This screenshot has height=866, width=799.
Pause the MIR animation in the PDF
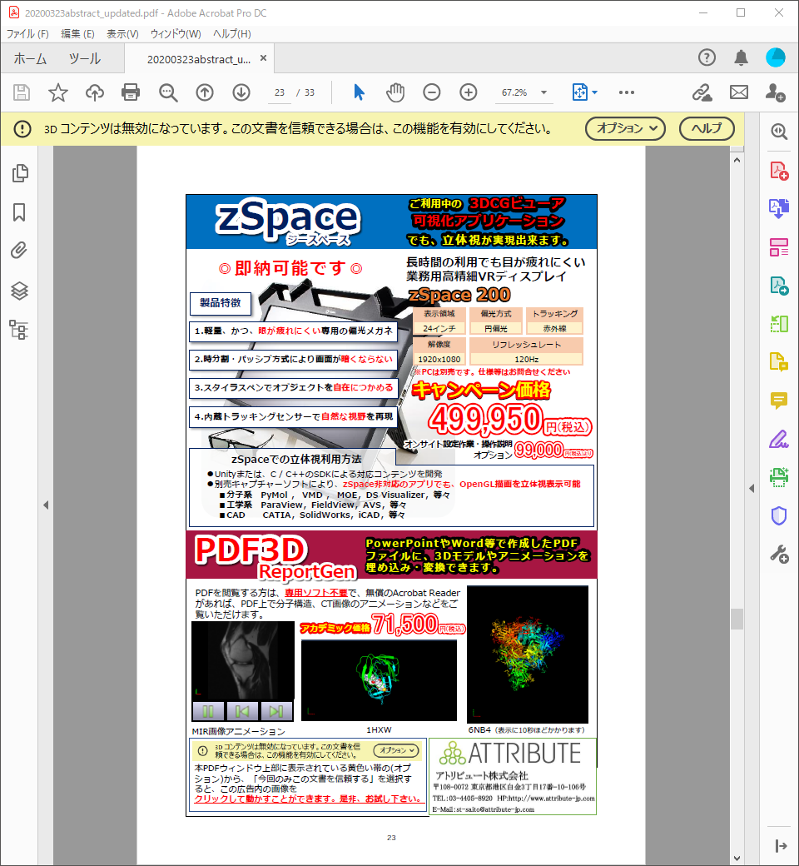pos(208,711)
